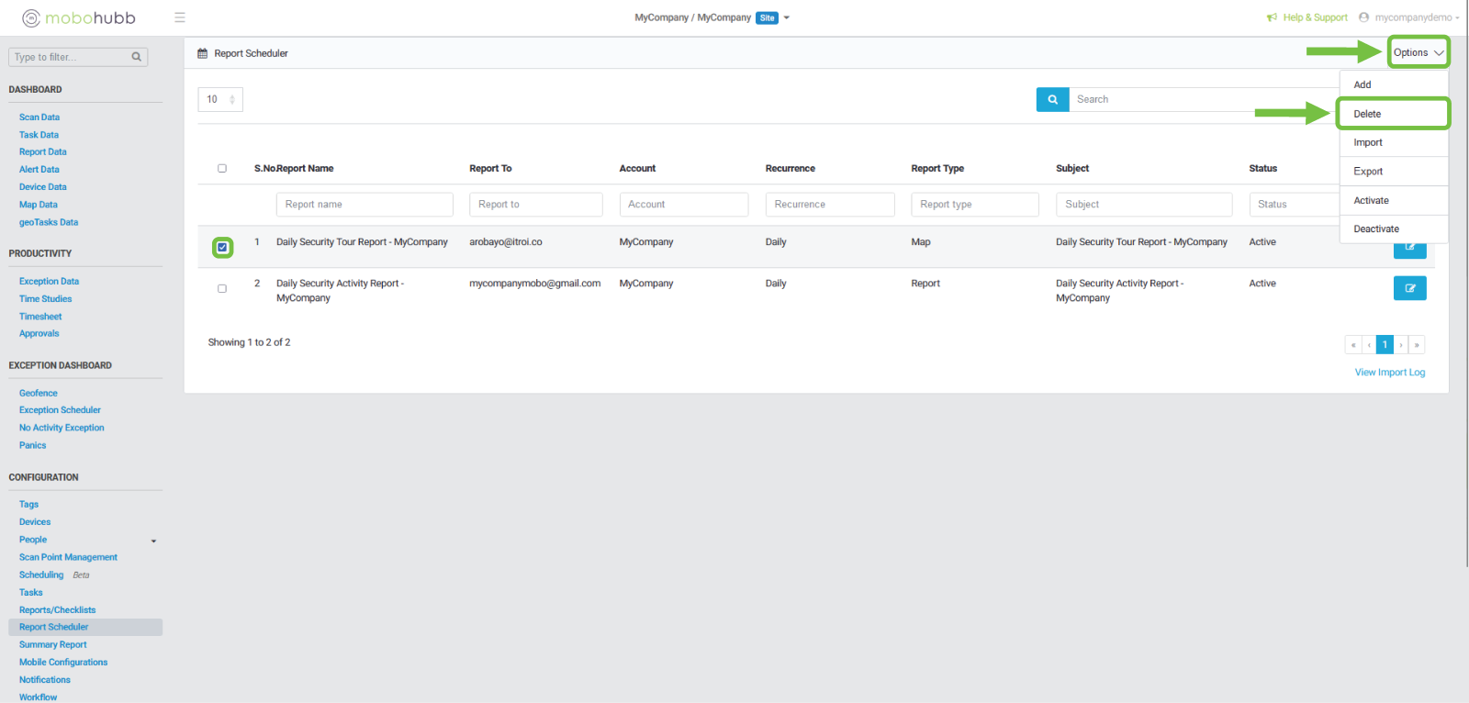
Task: Click the sidebar filter magnifier icon
Action: [137, 57]
